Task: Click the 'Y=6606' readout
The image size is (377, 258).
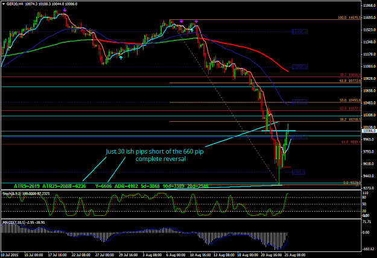Action: [103, 186]
